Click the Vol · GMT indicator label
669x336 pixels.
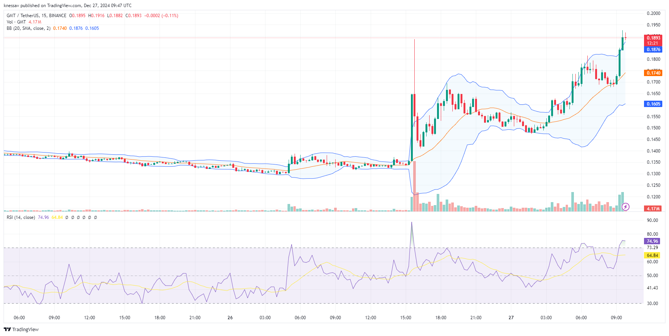click(x=16, y=22)
